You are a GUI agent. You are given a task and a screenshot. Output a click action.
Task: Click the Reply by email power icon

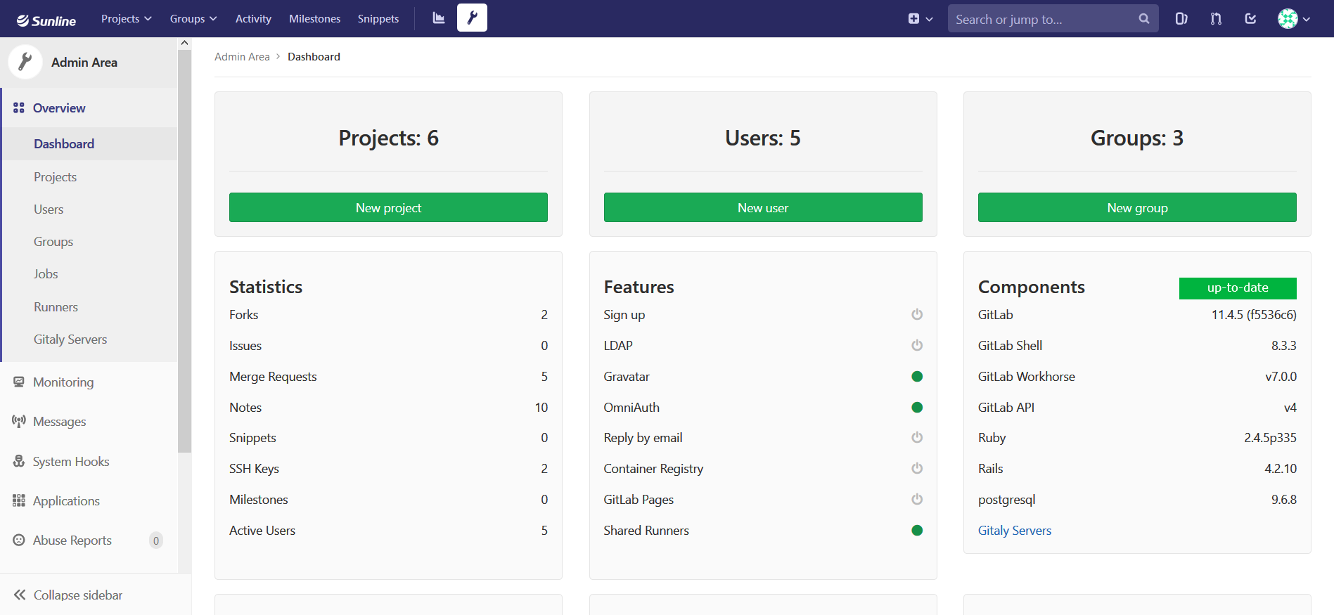(917, 437)
